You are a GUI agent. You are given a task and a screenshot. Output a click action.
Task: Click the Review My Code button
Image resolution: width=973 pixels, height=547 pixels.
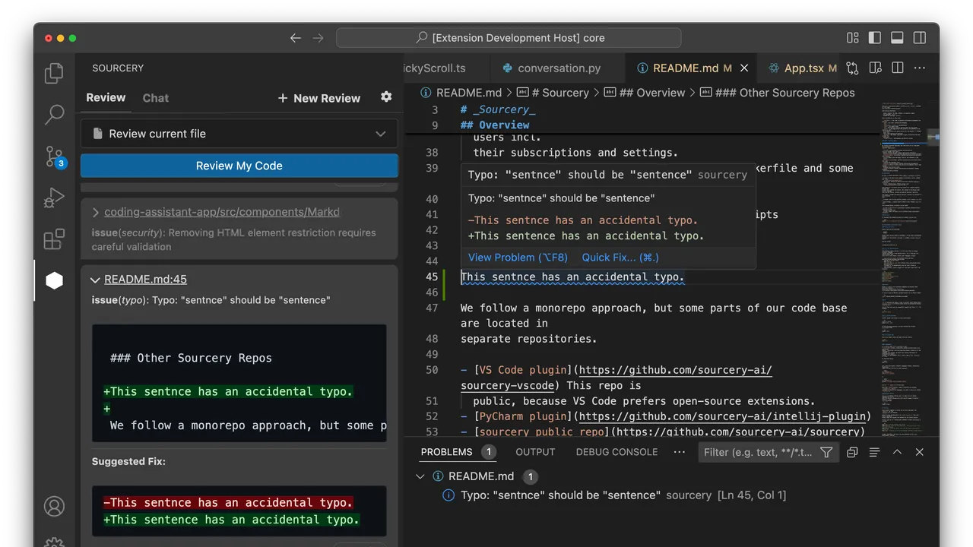pyautogui.click(x=239, y=166)
